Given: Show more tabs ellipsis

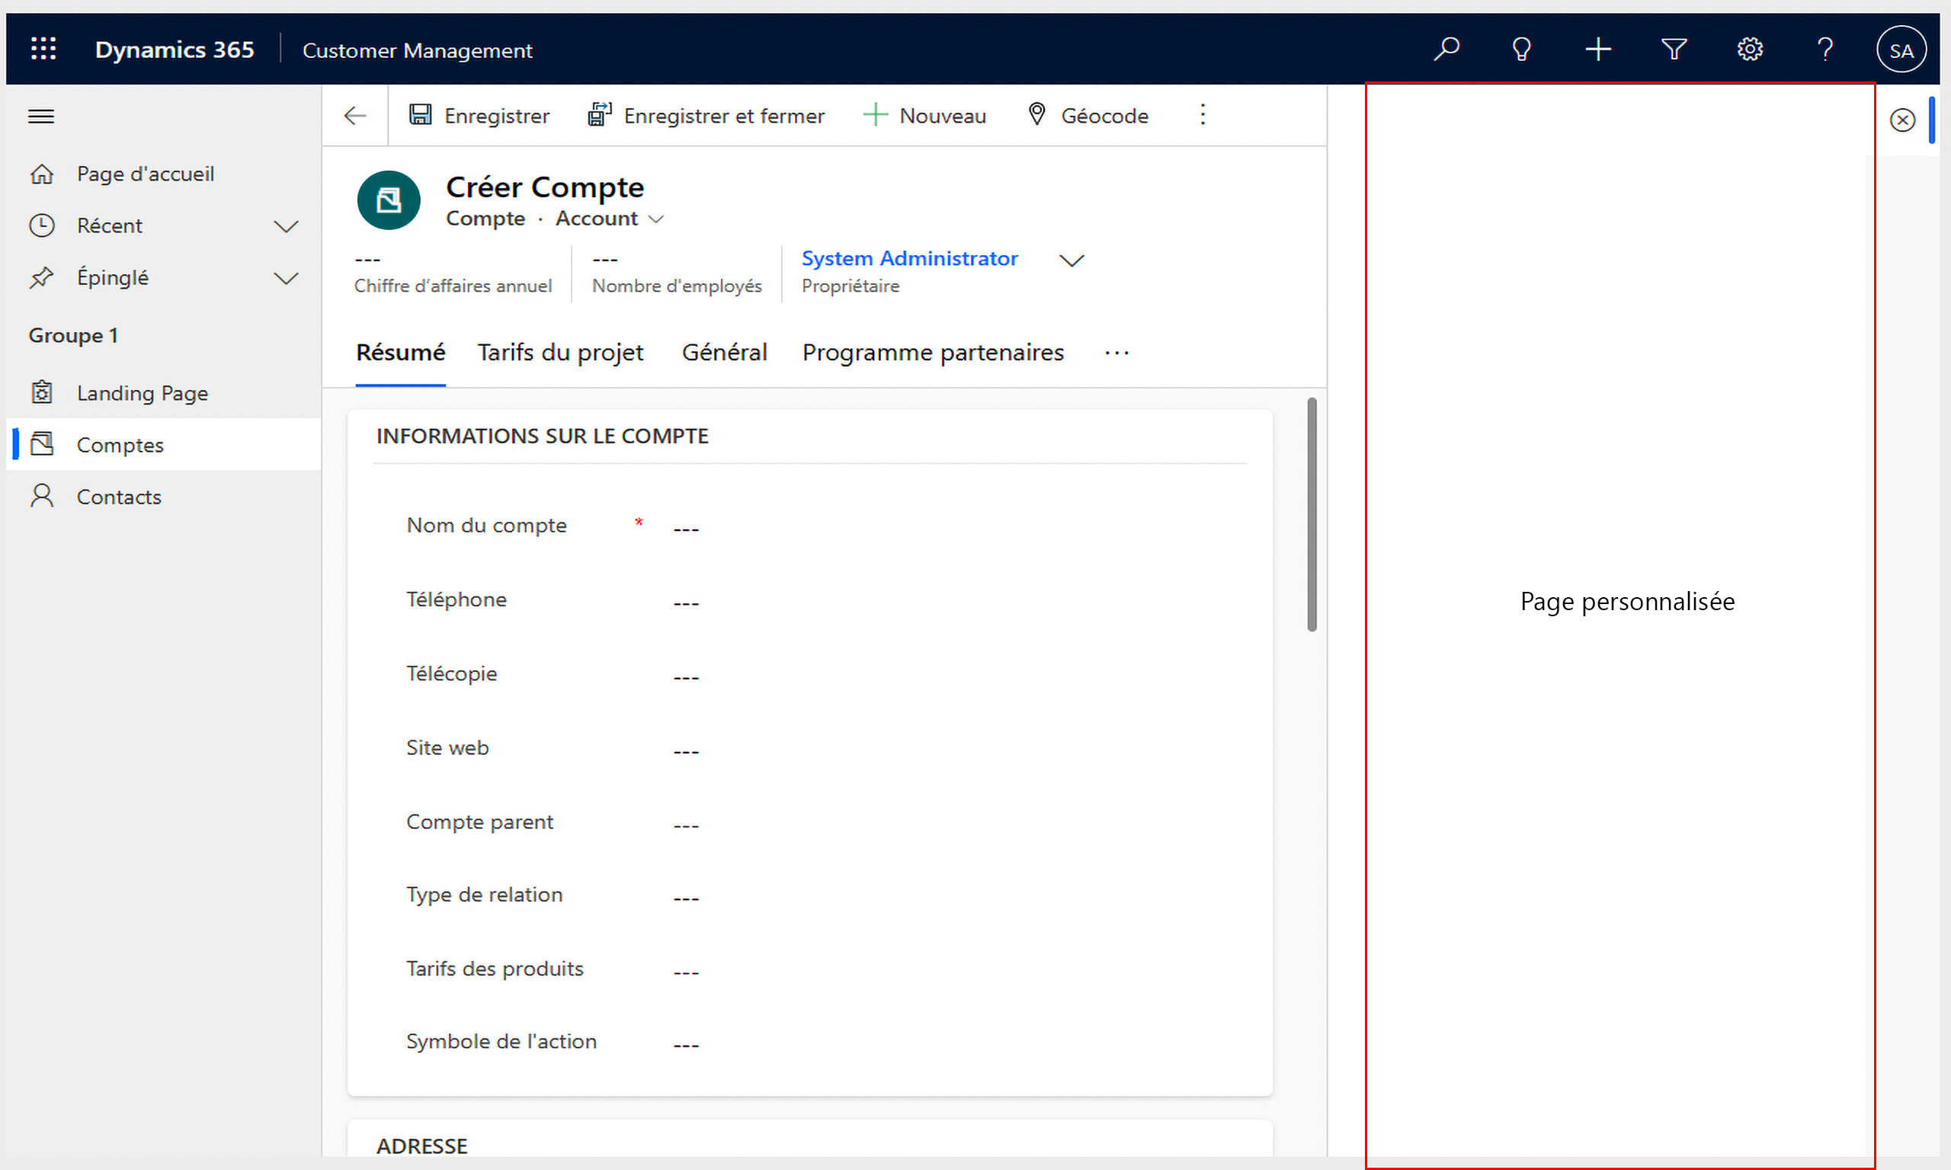Looking at the screenshot, I should coord(1116,353).
